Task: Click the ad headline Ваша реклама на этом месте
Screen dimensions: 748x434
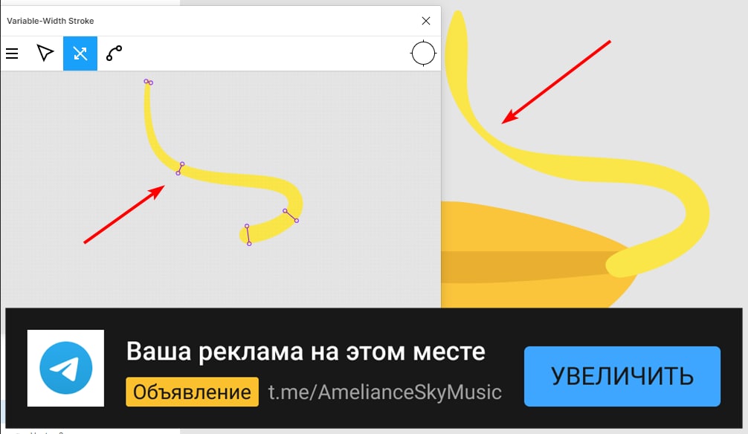Action: (x=306, y=352)
